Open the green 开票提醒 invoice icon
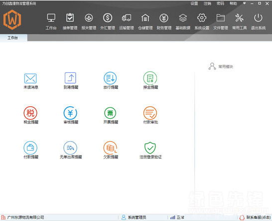Image resolution: width=272 pixels, height=221 pixels. 110,113
